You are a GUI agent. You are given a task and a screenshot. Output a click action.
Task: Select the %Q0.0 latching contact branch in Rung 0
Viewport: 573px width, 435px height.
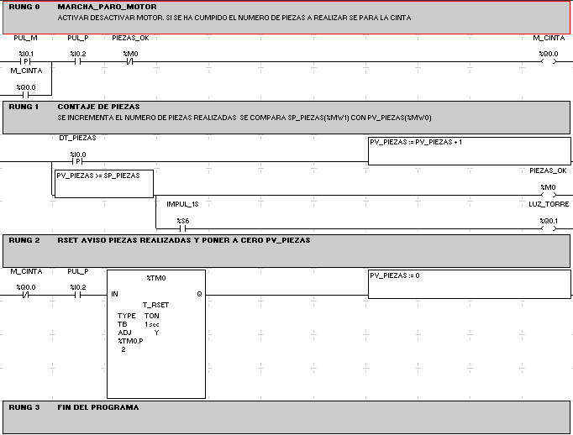[x=25, y=95]
